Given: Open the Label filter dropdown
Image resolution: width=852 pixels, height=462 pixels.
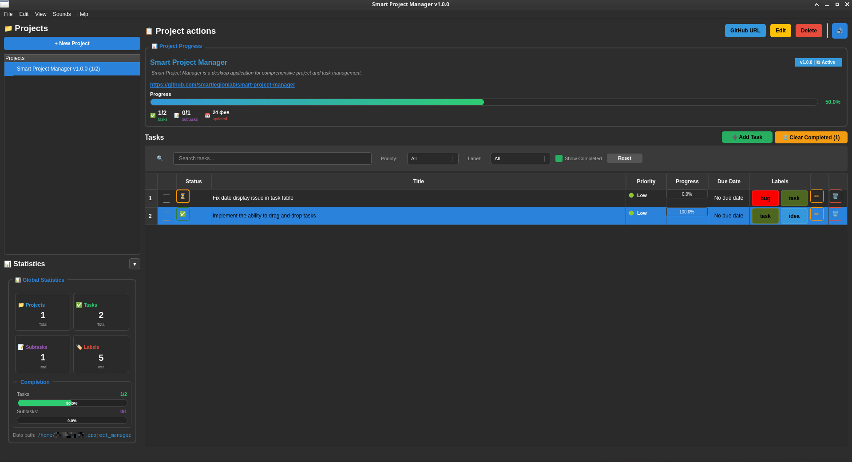Looking at the screenshot, I should pos(520,158).
